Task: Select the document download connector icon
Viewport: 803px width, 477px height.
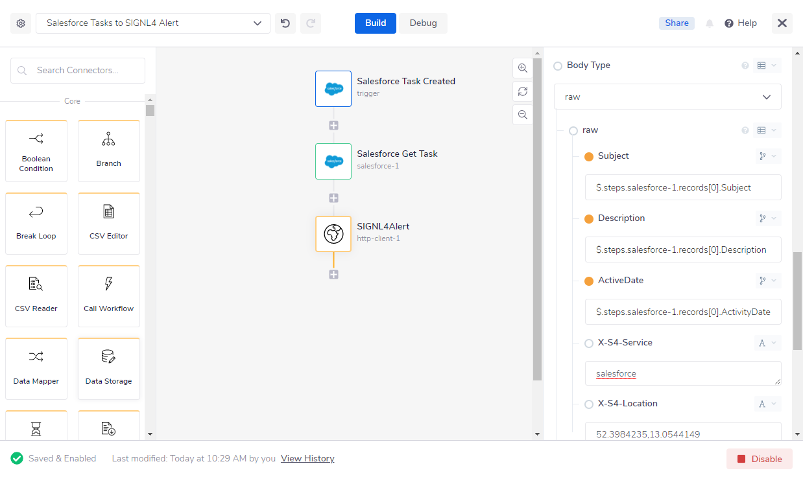Action: pyautogui.click(x=109, y=428)
